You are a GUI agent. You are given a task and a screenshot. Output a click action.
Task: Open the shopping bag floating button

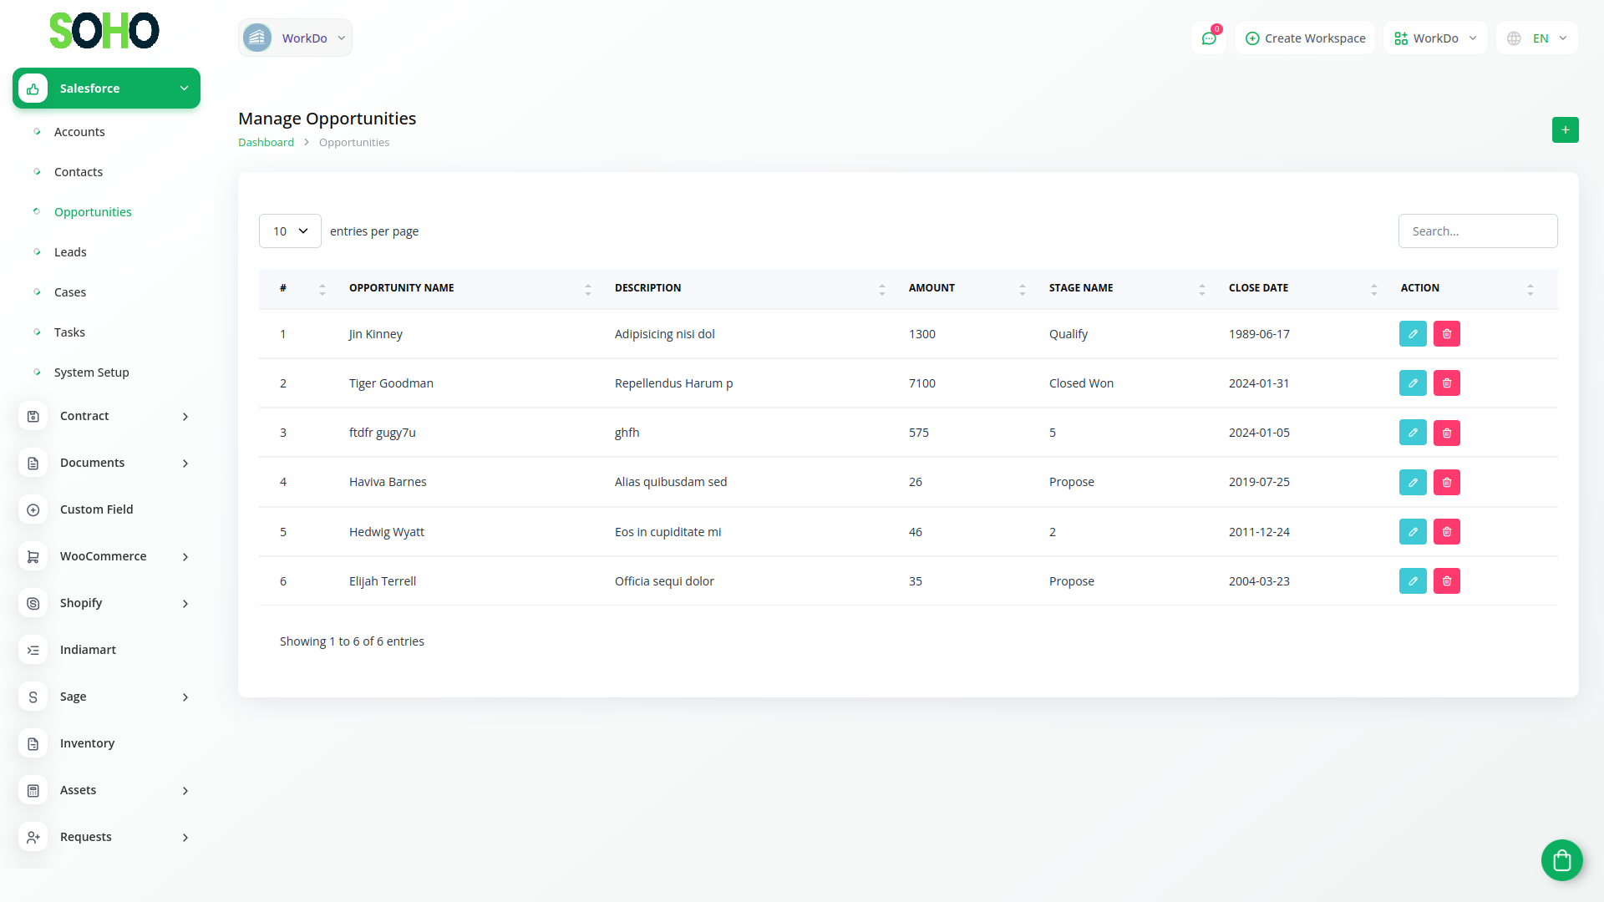pos(1561,859)
